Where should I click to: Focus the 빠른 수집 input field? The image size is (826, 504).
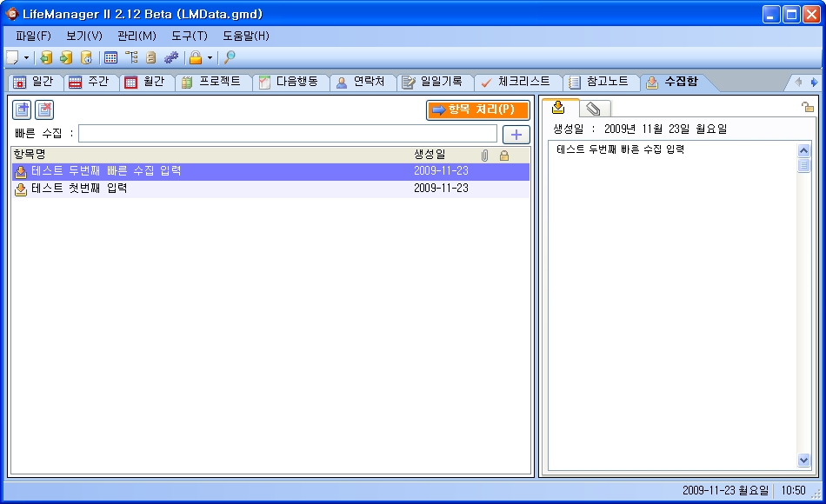coord(288,134)
